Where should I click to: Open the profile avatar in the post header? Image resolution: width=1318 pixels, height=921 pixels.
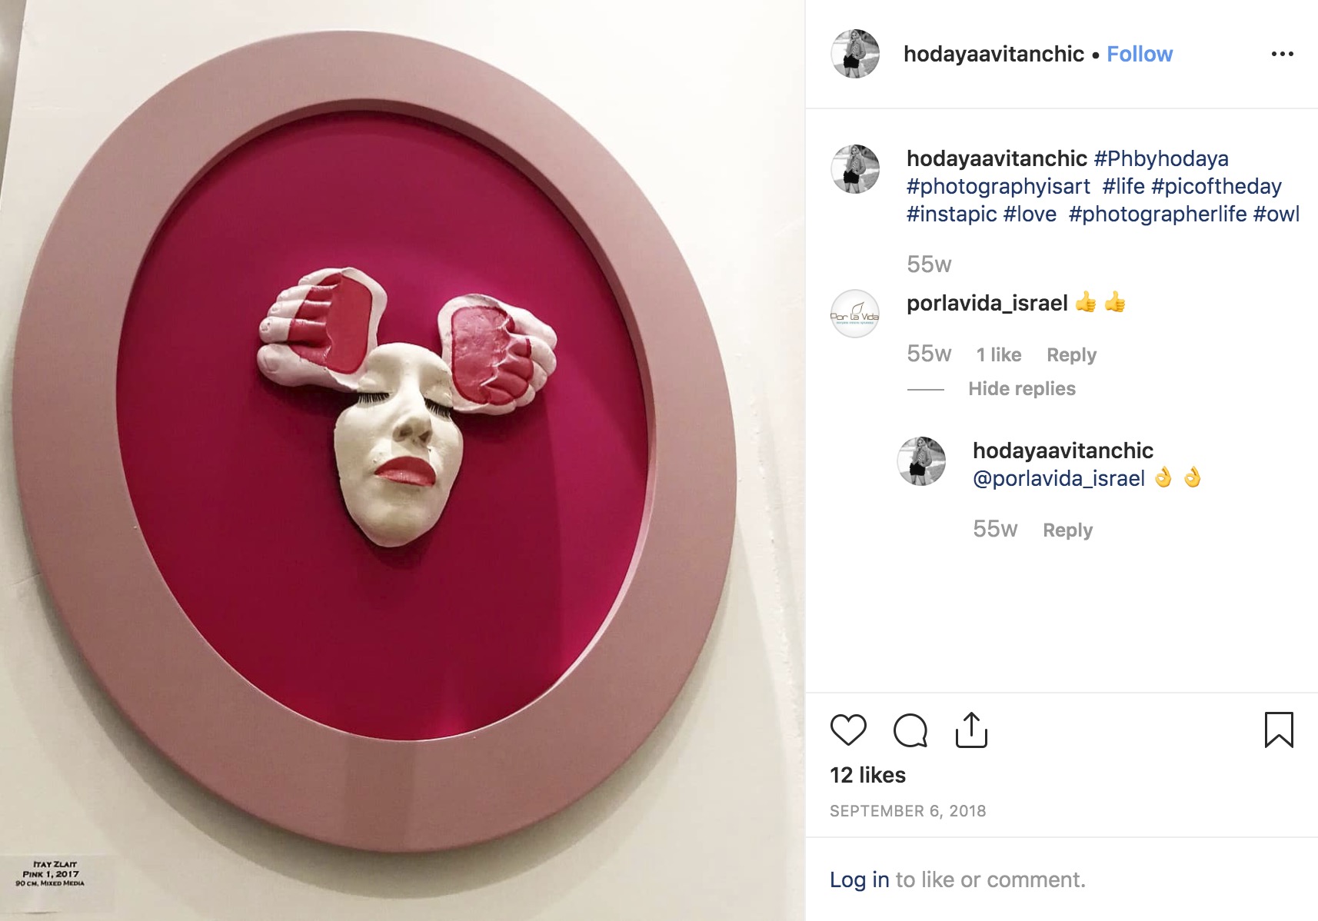pyautogui.click(x=855, y=54)
